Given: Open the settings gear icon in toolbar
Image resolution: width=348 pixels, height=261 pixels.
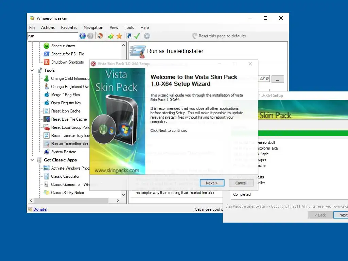Looking at the screenshot, I should (147, 36).
